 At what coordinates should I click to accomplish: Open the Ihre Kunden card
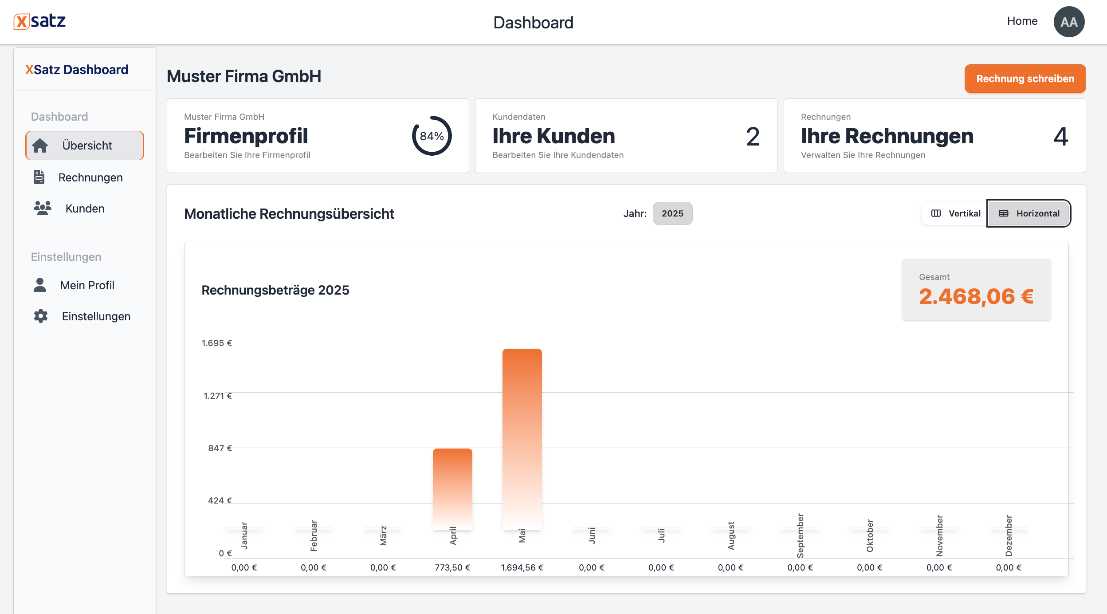pyautogui.click(x=626, y=136)
